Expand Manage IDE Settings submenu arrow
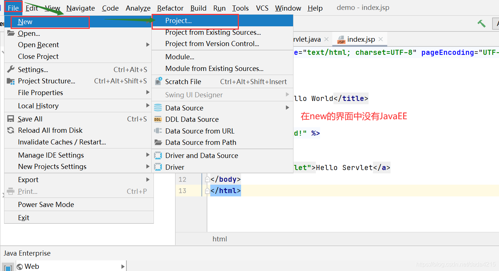 point(148,155)
